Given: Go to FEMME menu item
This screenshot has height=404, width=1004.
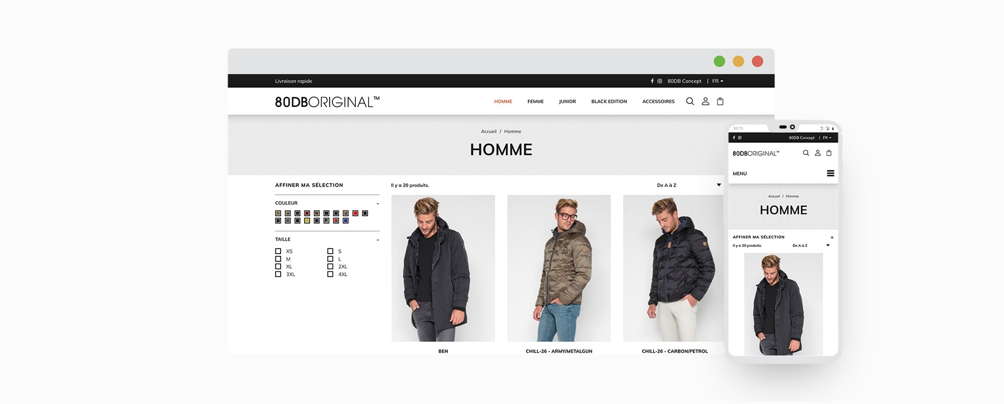Looking at the screenshot, I should [535, 101].
